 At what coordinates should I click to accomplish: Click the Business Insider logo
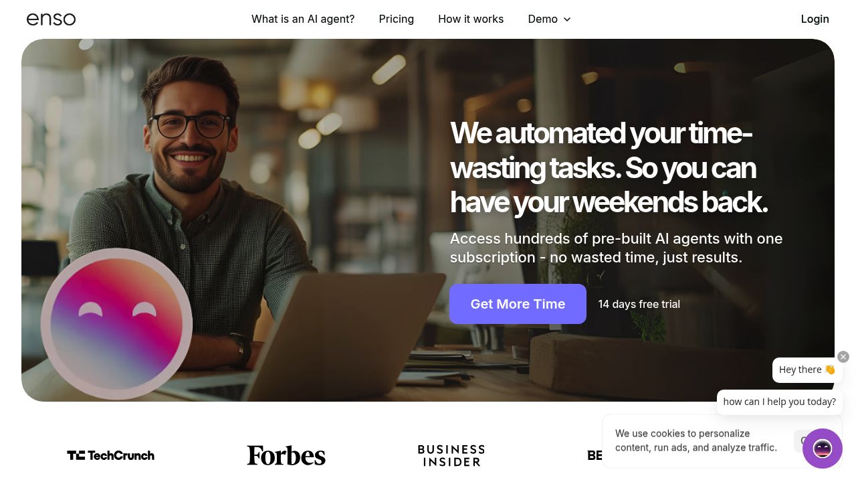pyautogui.click(x=451, y=455)
